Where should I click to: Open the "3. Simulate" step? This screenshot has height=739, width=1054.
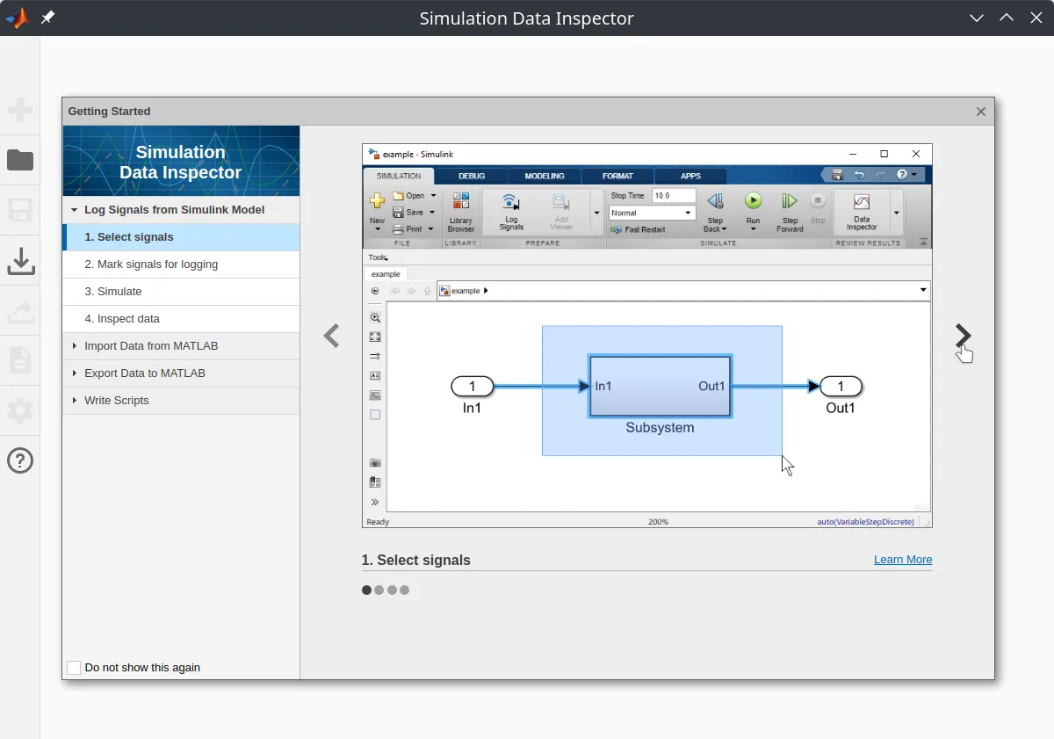click(181, 292)
